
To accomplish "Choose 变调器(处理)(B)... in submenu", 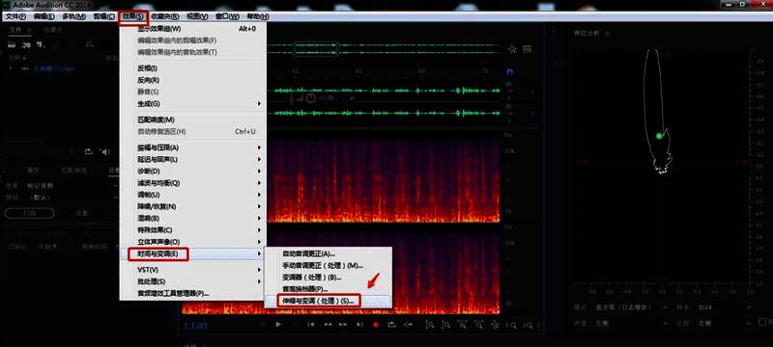I will (x=329, y=278).
